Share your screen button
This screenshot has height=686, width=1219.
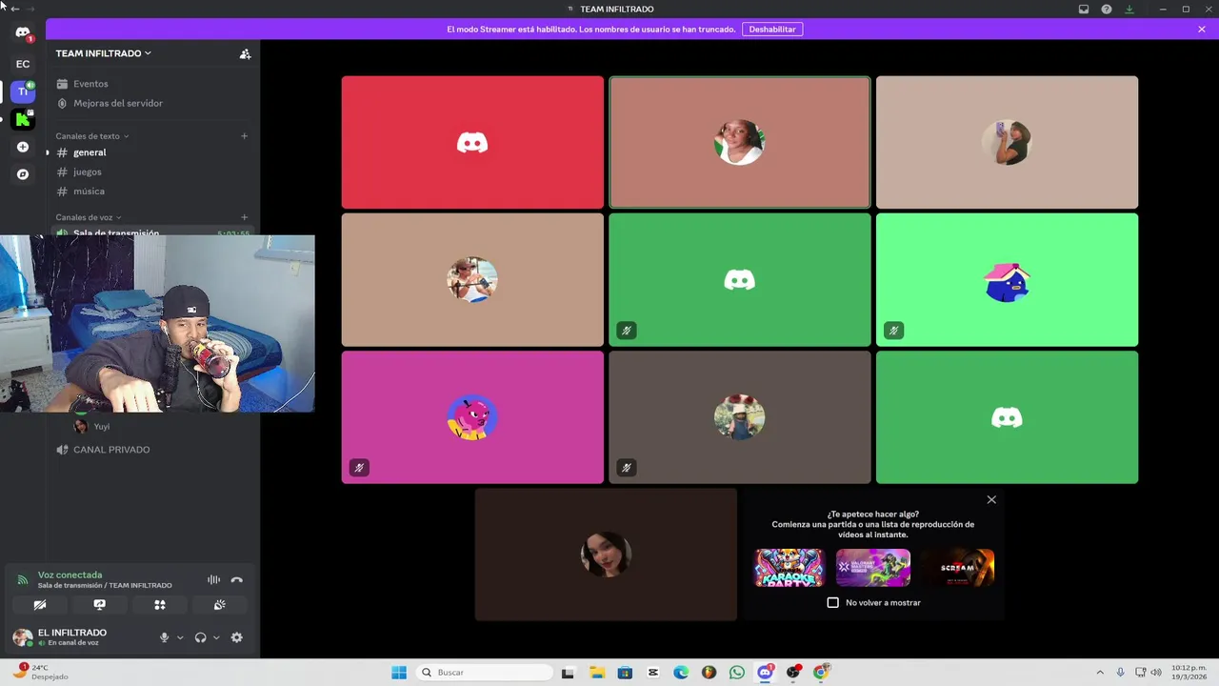pyautogui.click(x=100, y=605)
